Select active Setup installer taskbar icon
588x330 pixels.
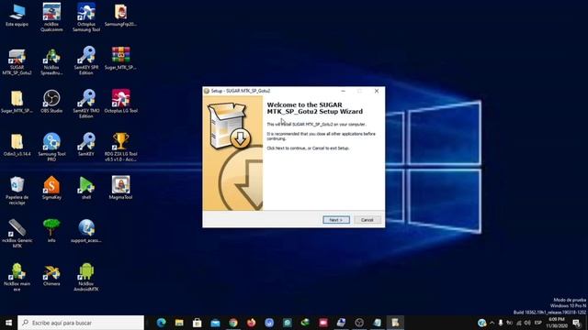(395, 323)
